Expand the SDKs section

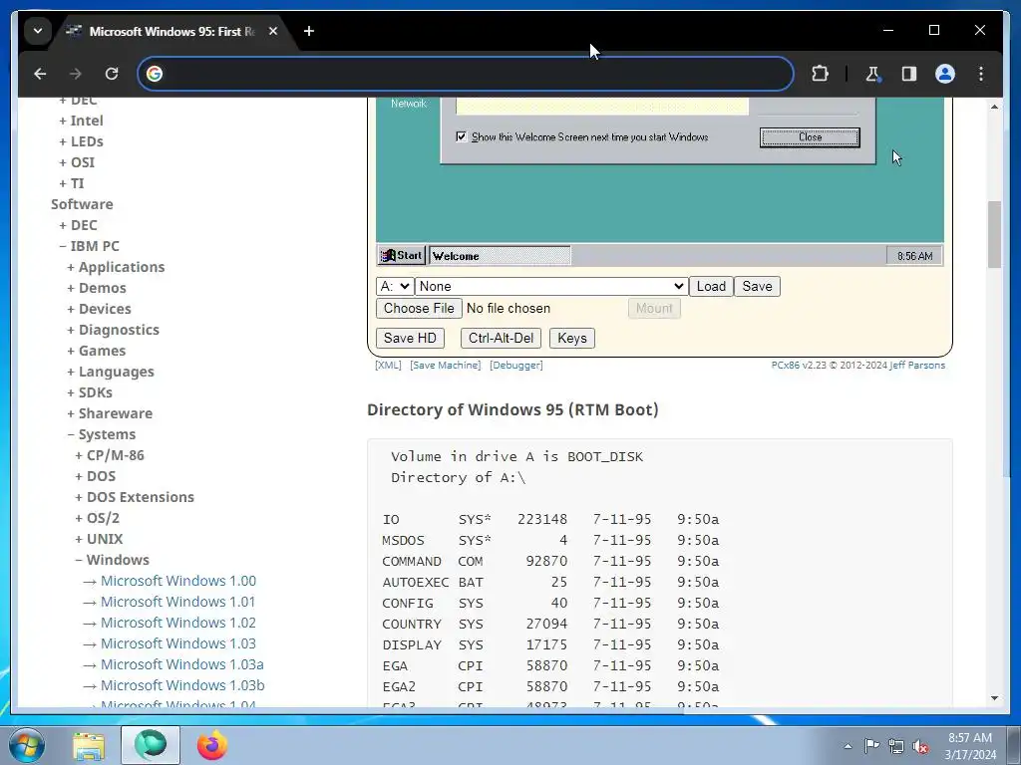coord(89,392)
